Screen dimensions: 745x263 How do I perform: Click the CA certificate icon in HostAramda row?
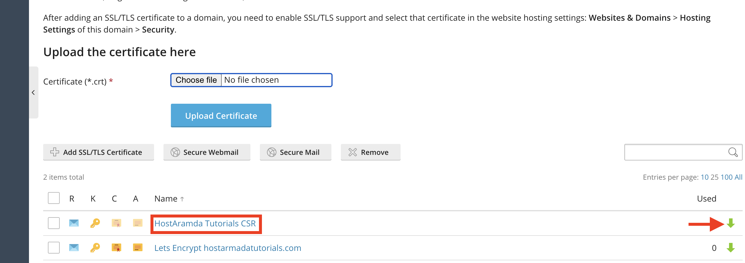click(x=138, y=223)
